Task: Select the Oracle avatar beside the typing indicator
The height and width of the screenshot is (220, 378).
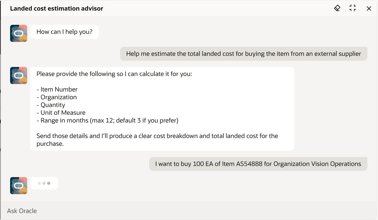Action: (18, 185)
